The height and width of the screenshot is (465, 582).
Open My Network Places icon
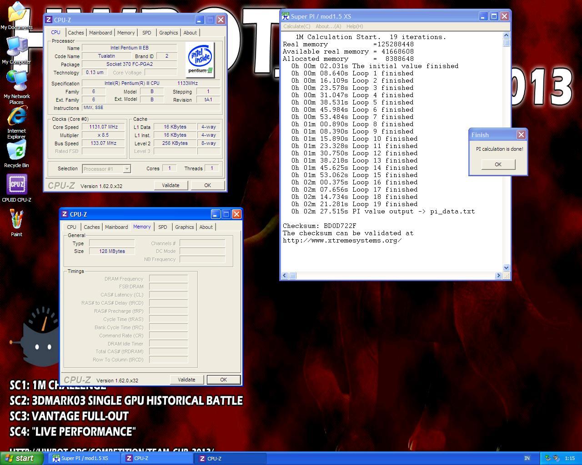point(16,87)
